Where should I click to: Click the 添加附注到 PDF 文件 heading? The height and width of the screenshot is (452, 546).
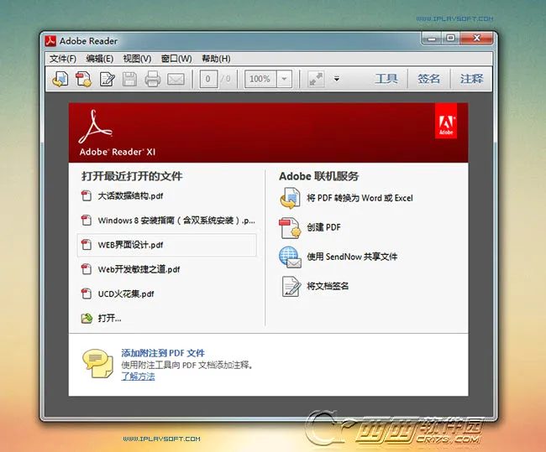coord(163,353)
